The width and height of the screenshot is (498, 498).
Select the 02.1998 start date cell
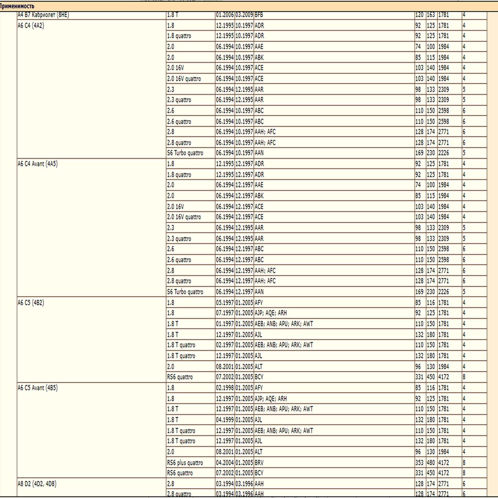(225, 388)
